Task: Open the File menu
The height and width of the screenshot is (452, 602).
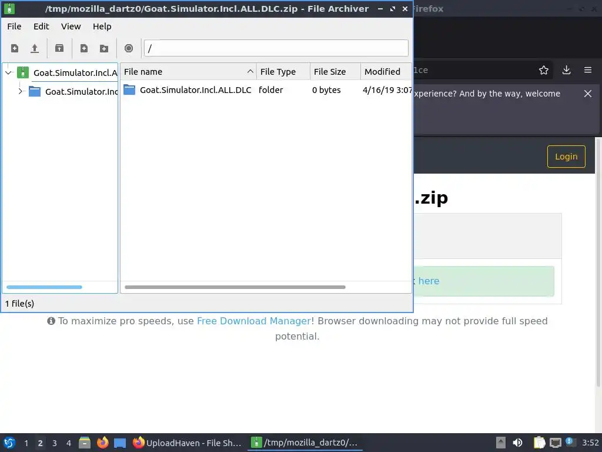Action: coord(14,26)
